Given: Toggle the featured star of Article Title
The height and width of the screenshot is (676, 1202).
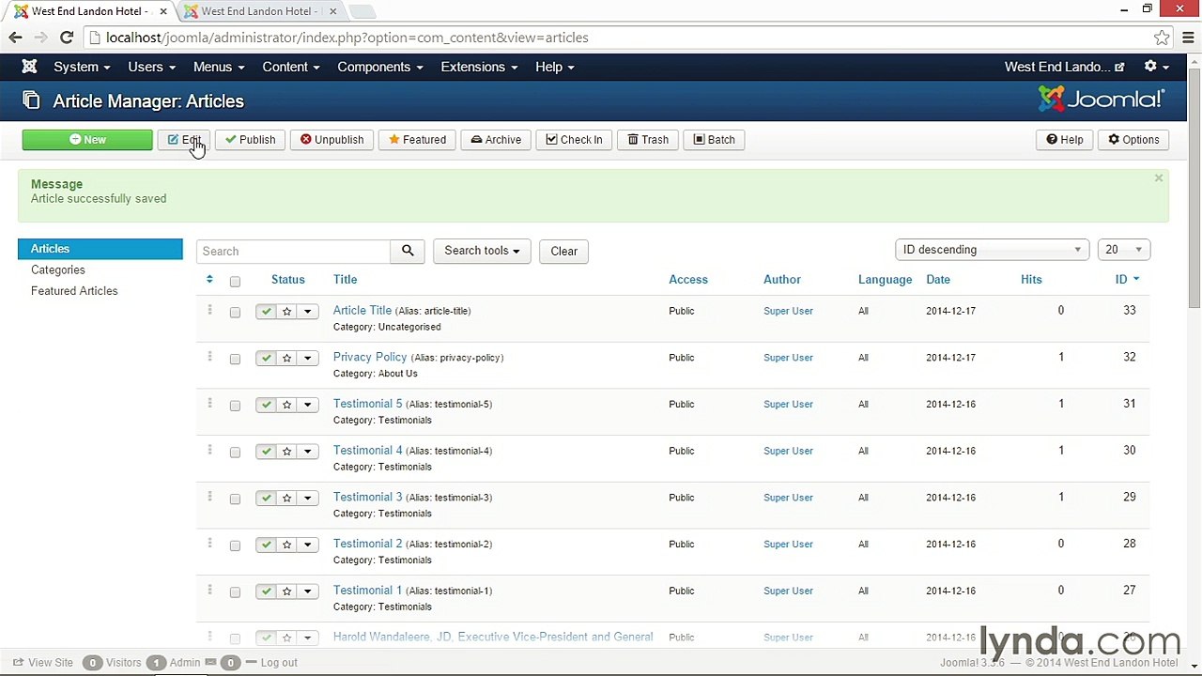Looking at the screenshot, I should tap(286, 311).
